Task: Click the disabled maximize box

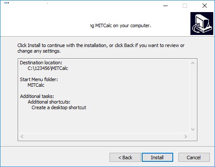Action: click(x=185, y=6)
